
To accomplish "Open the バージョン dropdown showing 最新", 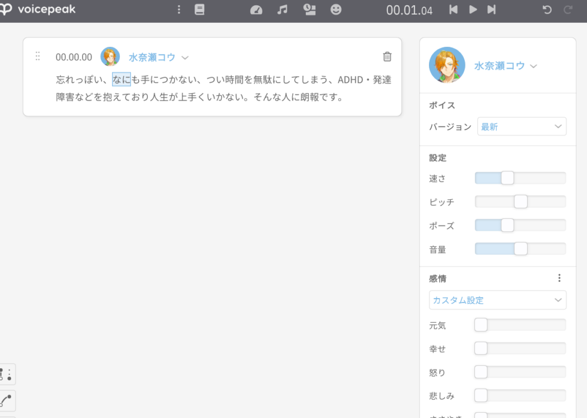I will point(521,126).
